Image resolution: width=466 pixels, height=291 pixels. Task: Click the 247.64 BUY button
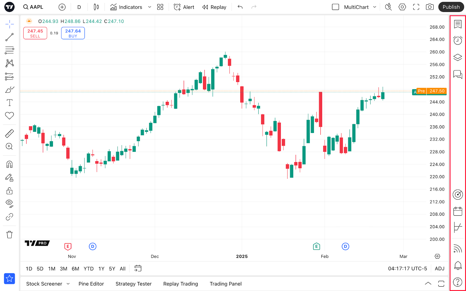pyautogui.click(x=73, y=33)
